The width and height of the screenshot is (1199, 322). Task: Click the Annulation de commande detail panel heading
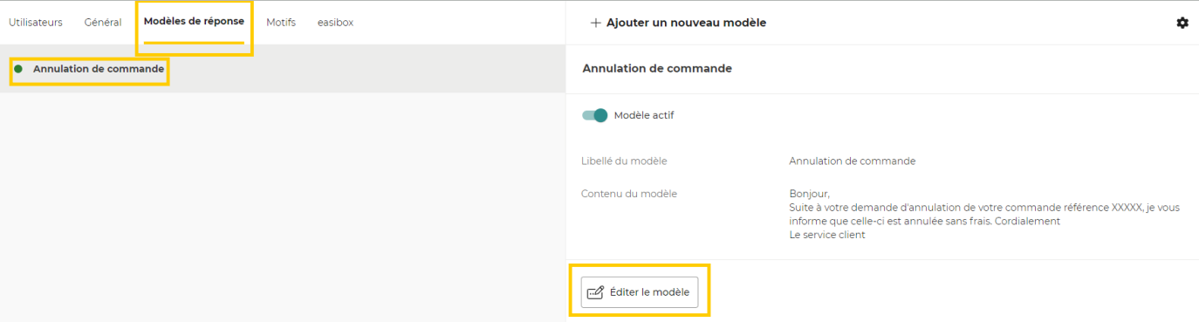click(x=657, y=68)
